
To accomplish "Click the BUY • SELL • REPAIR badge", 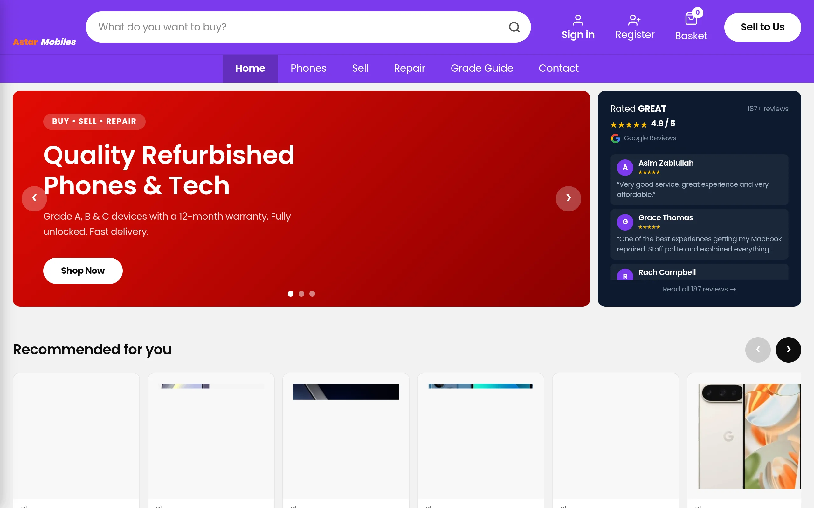I will coord(94,121).
